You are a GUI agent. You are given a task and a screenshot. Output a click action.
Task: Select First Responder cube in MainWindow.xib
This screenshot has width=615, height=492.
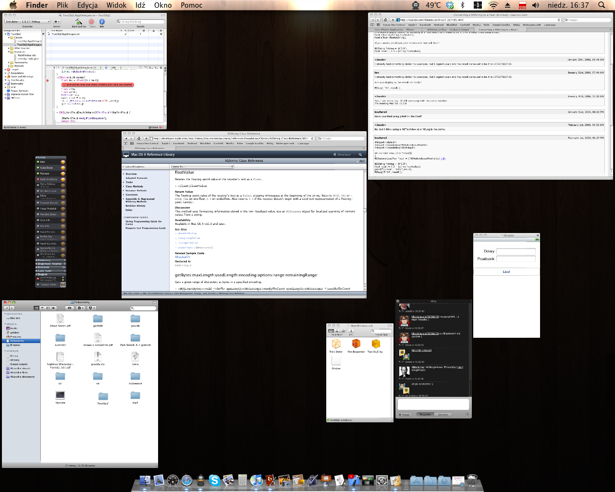click(356, 344)
